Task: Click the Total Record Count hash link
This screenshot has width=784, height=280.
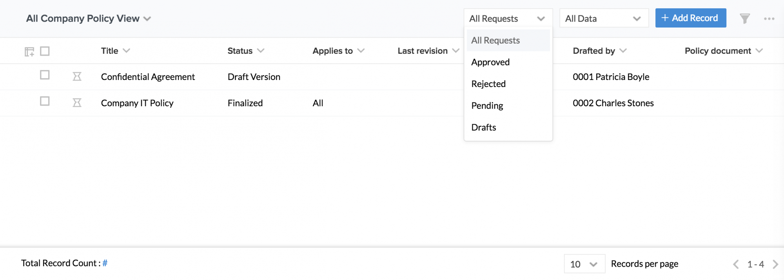Action: [105, 263]
